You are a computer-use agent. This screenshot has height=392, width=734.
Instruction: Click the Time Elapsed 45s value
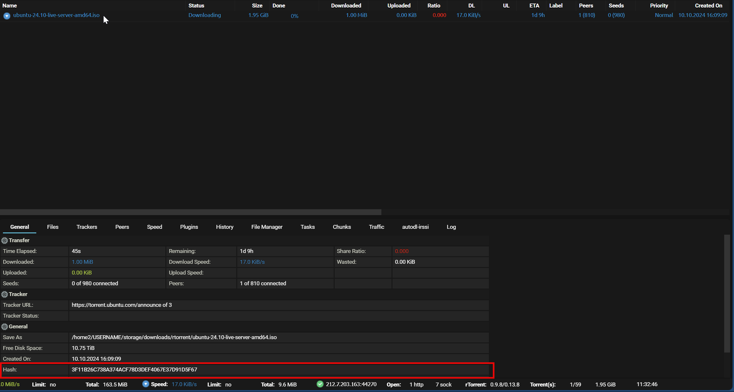[x=76, y=251]
